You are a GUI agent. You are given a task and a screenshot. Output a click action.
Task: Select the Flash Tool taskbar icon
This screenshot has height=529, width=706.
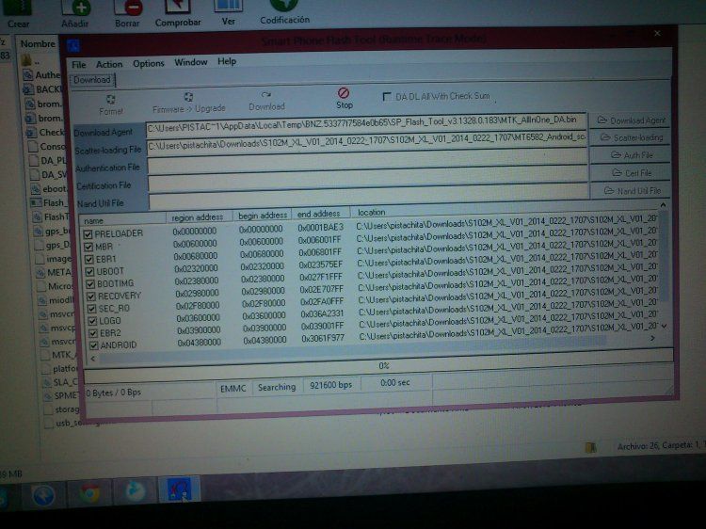pyautogui.click(x=179, y=489)
